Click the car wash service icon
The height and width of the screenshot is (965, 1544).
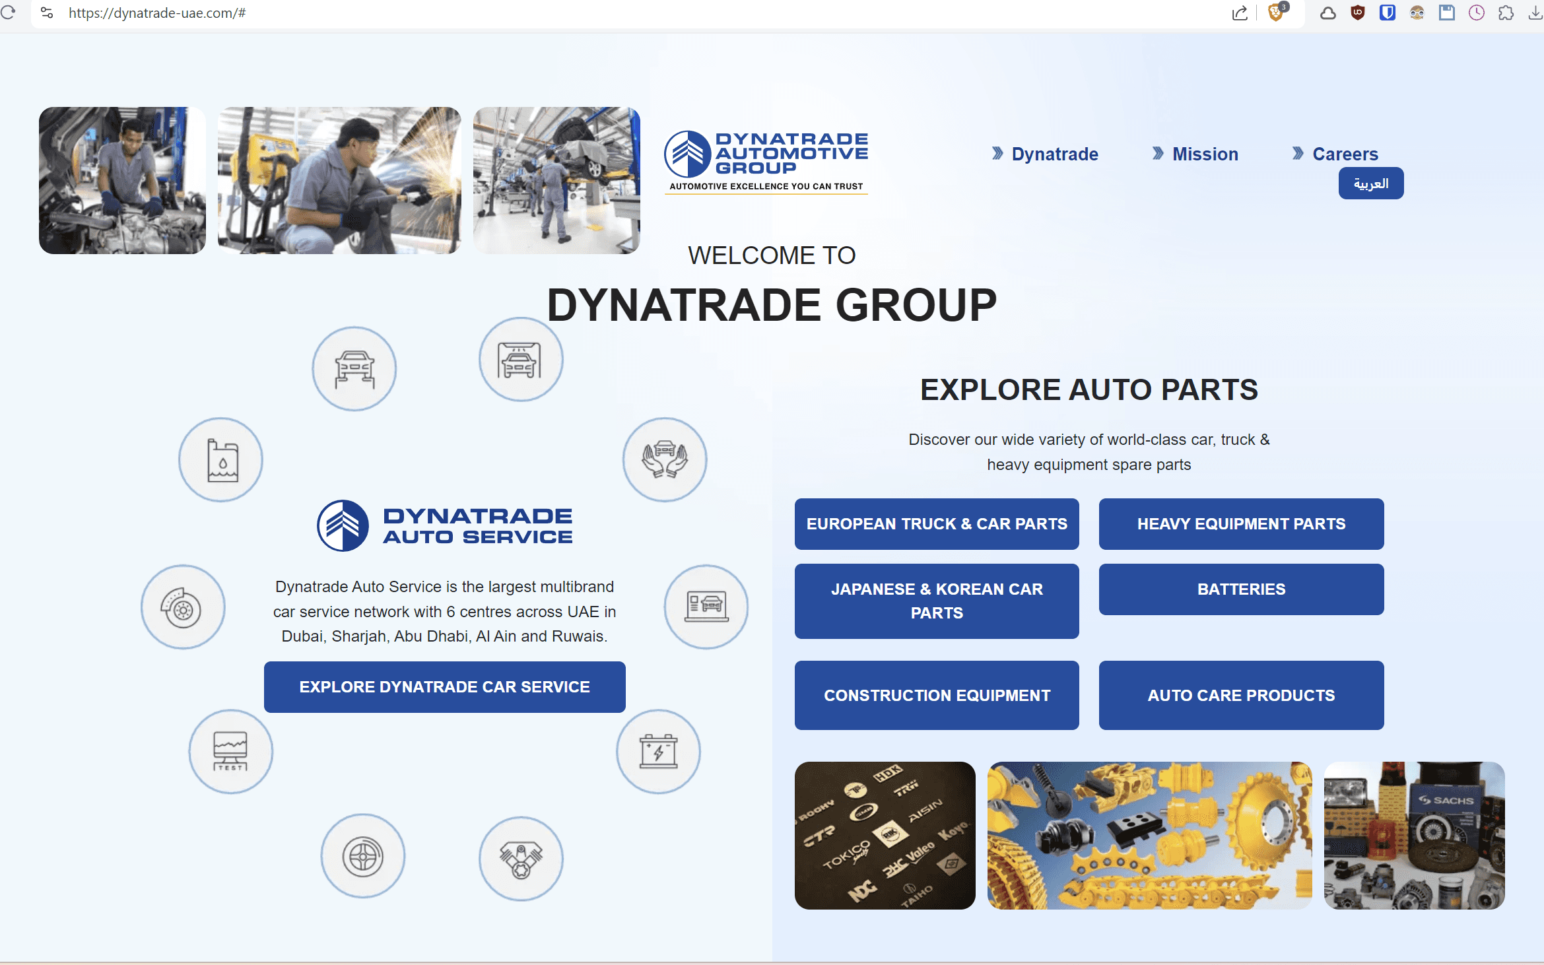click(521, 360)
